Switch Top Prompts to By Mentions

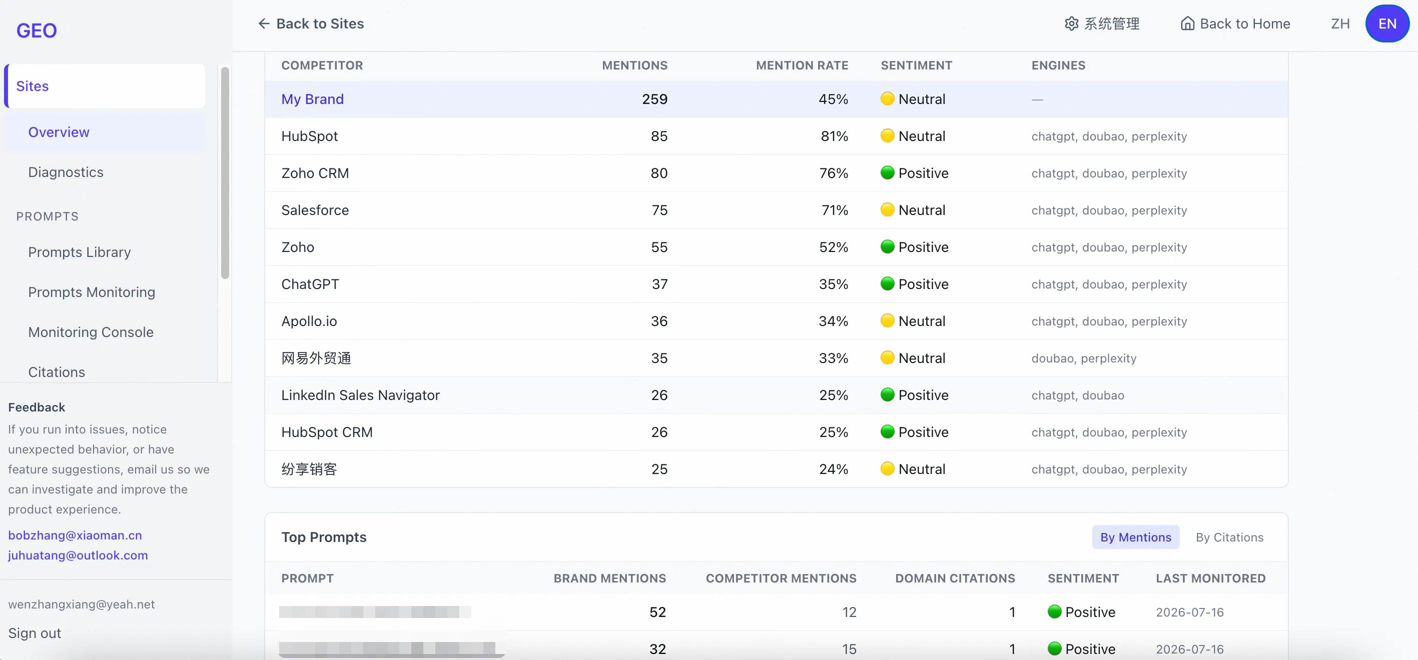click(1135, 537)
